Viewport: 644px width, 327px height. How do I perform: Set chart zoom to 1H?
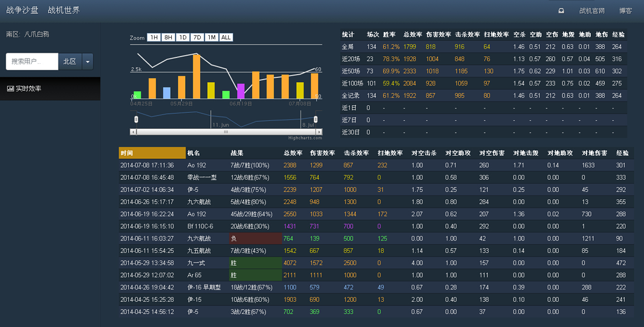click(154, 38)
